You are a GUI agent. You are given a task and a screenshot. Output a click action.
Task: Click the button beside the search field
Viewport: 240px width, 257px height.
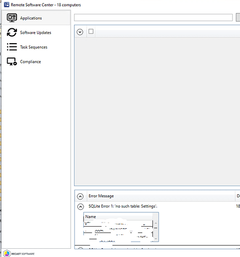tap(238, 17)
